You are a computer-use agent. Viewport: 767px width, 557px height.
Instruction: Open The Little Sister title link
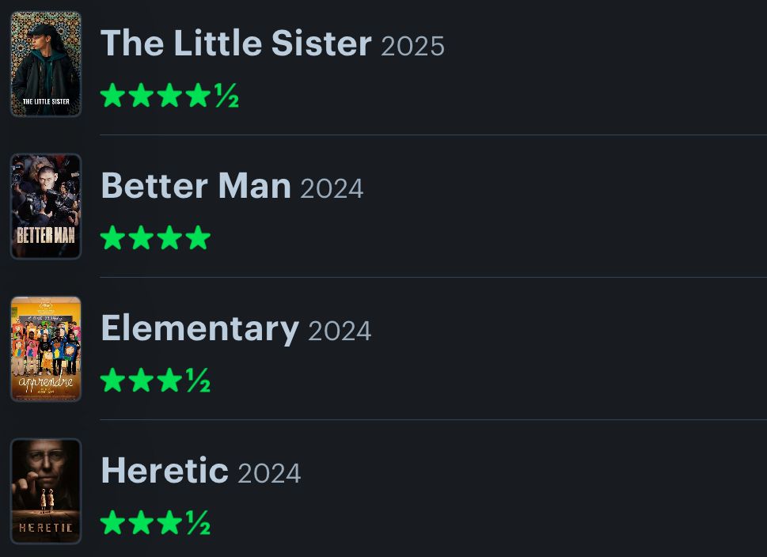tap(236, 44)
